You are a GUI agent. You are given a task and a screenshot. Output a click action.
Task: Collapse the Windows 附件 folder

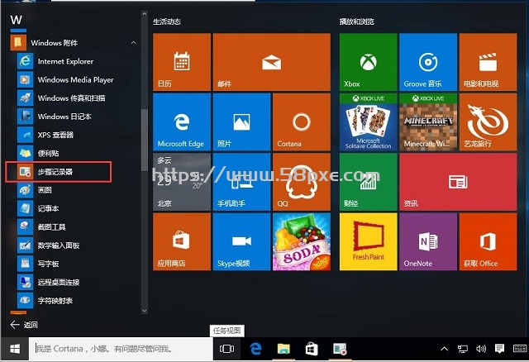(x=134, y=42)
